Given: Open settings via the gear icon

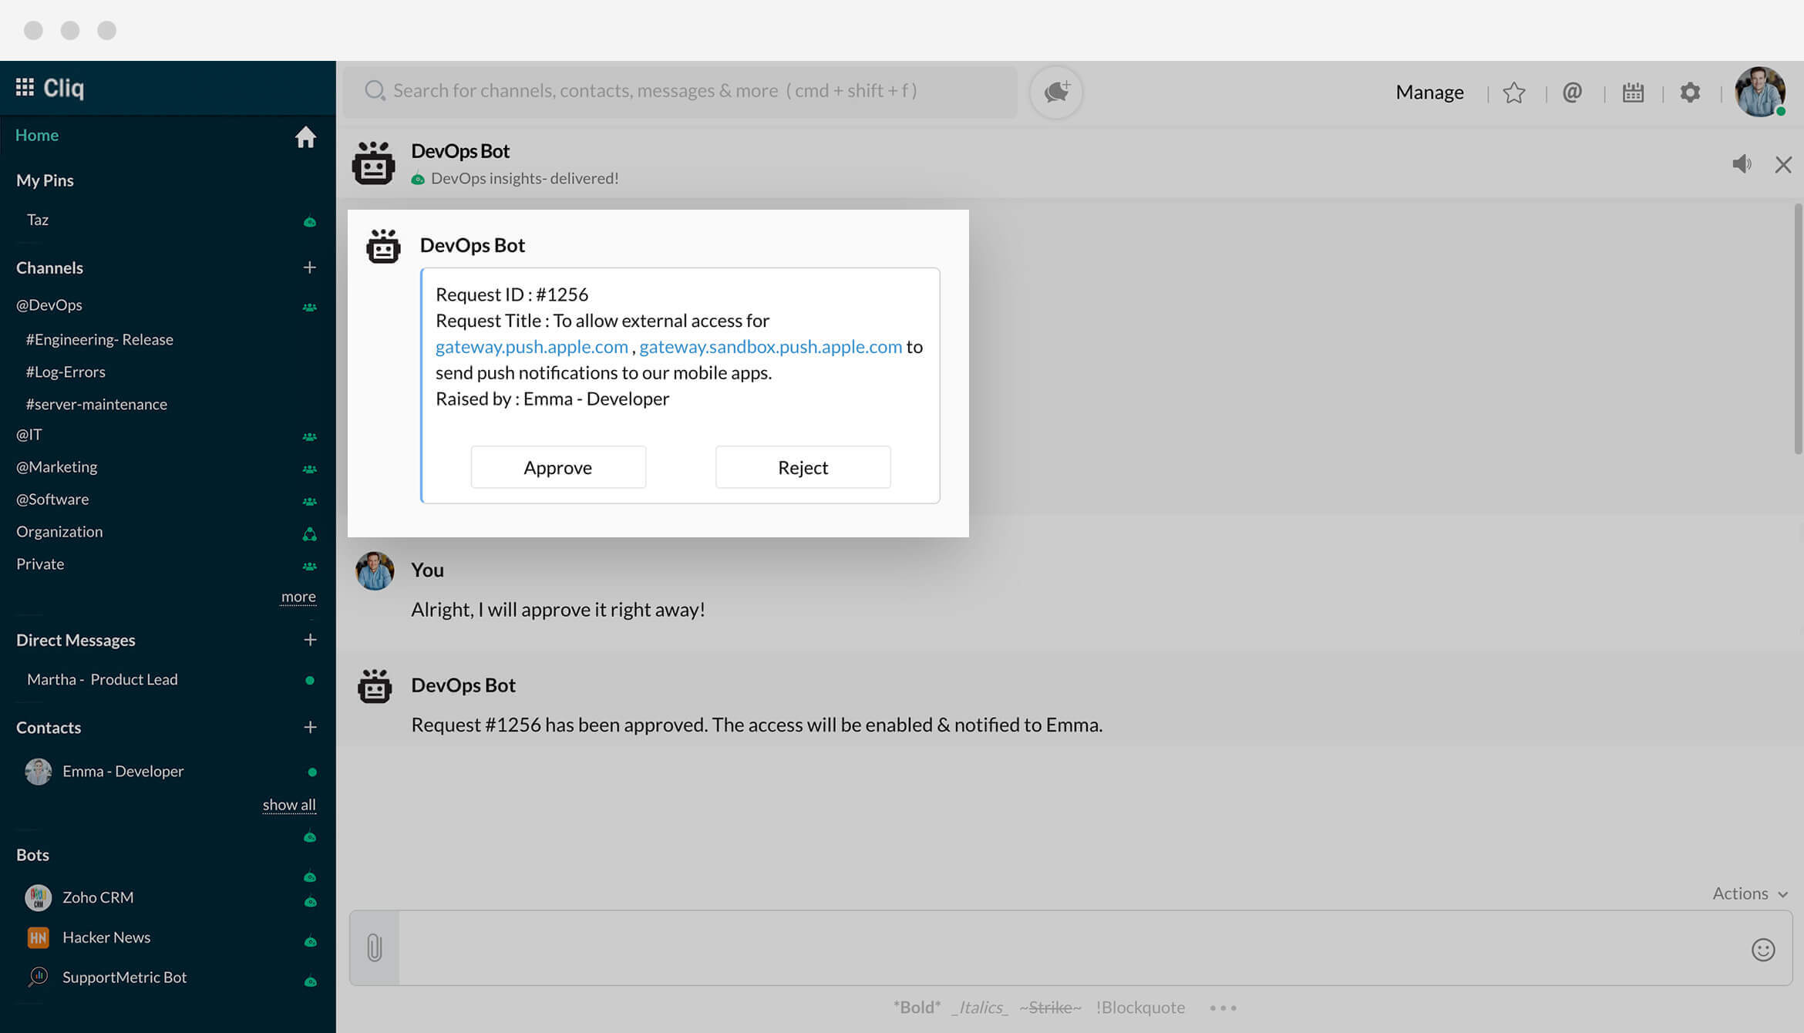Looking at the screenshot, I should pos(1690,93).
